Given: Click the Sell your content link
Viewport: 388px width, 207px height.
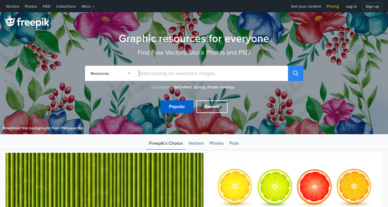Looking at the screenshot, I should 306,6.
